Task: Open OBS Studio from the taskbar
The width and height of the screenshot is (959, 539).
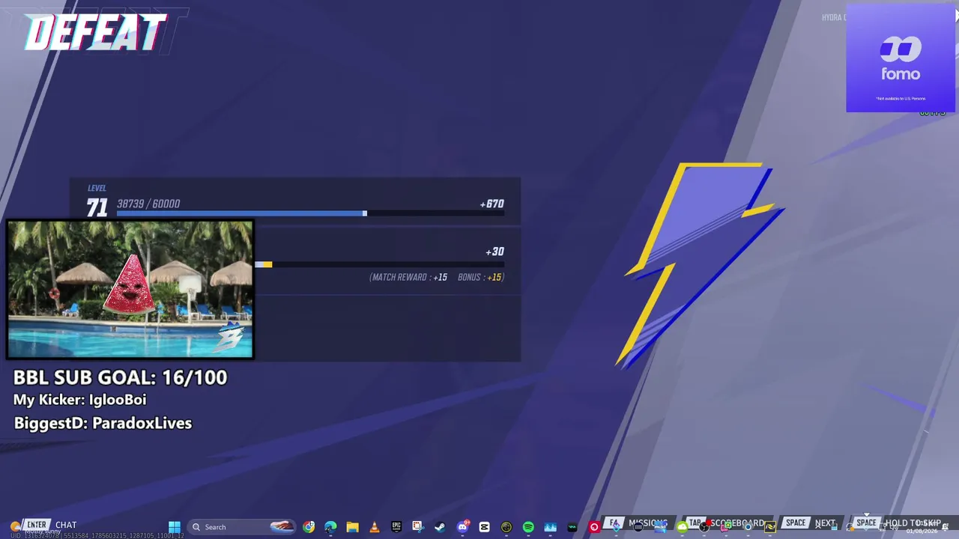Action: click(x=703, y=527)
